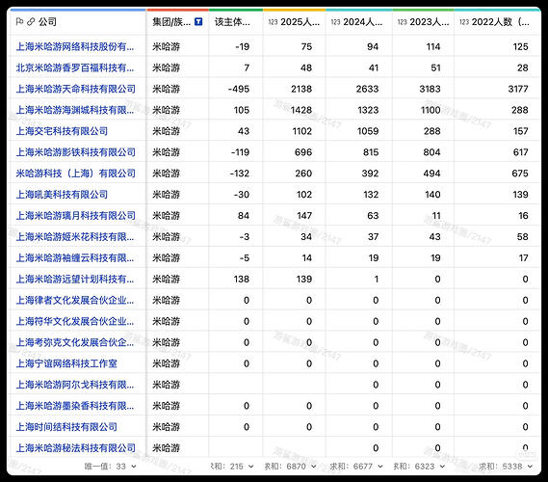This screenshot has width=548, height=482.
Task: Click the filter icon in 集团/族 column header
Action: click(x=198, y=21)
